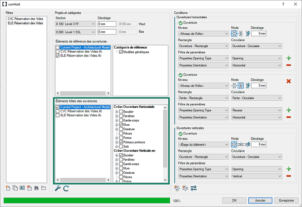Uncheck ELE Réservation des Vides.ifc in the reference elements list
Viewport: 302px width, 207px height.
(58, 56)
